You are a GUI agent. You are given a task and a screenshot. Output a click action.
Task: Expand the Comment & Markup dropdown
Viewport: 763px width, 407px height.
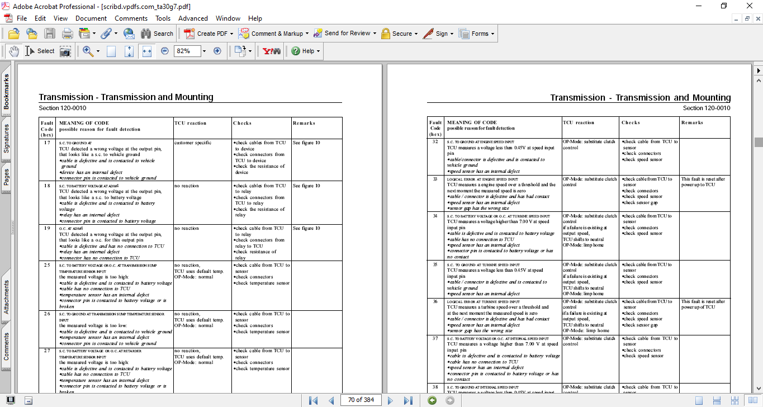pos(307,34)
